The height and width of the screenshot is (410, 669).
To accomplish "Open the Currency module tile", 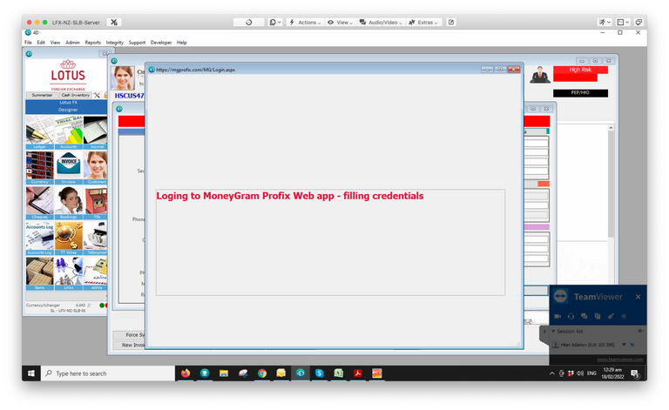I will pyautogui.click(x=40, y=167).
